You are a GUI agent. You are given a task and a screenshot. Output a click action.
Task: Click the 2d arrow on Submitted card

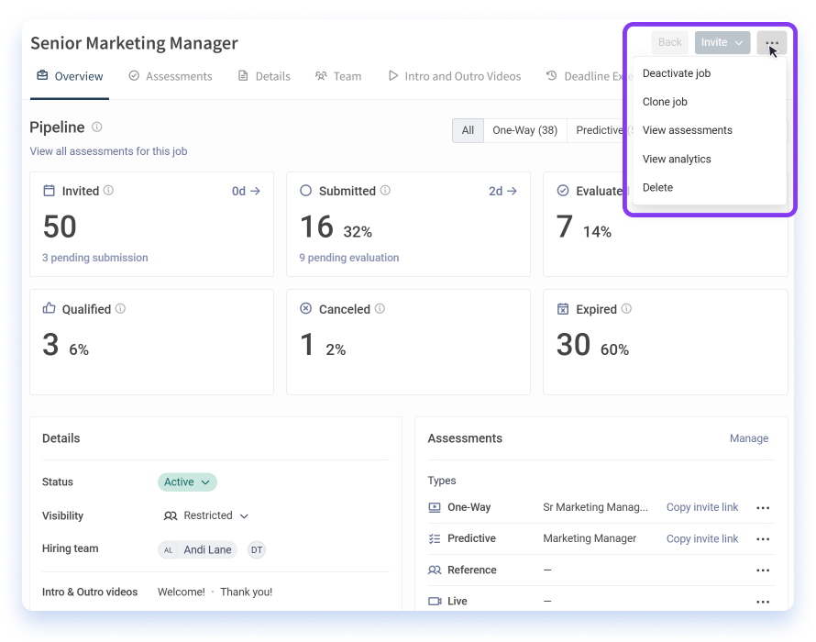click(x=502, y=191)
